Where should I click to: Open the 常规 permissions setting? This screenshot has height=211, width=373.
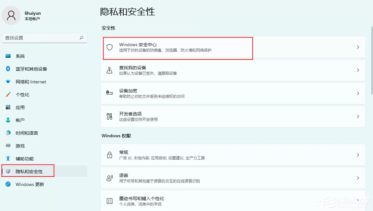[233, 155]
